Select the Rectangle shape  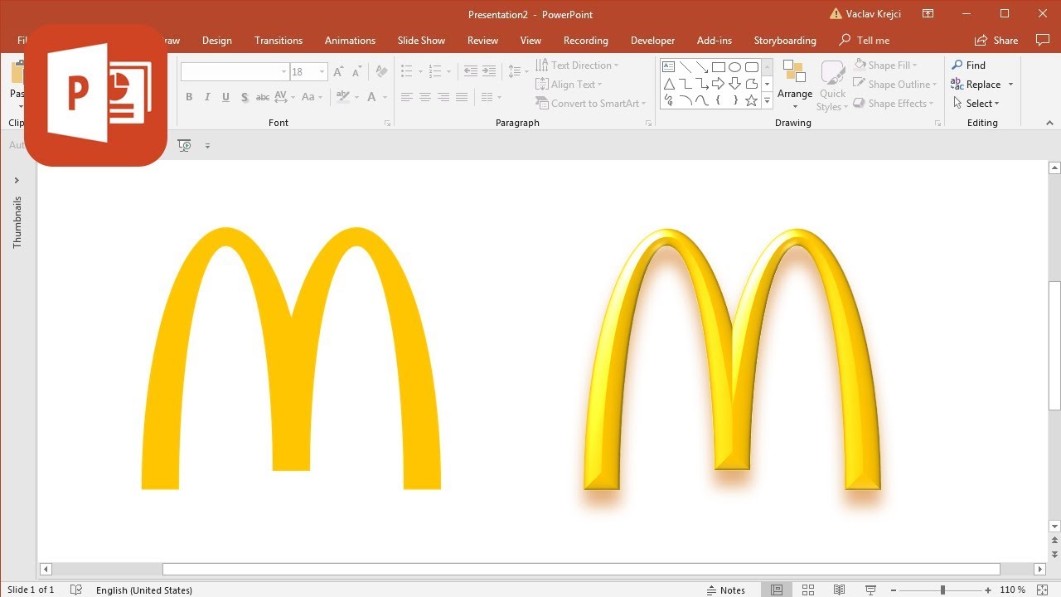coord(719,67)
